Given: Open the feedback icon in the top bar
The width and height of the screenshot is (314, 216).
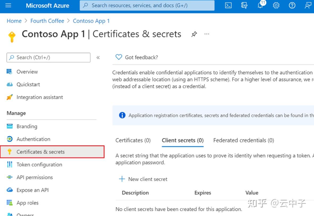Looking at the screenshot, I should (x=307, y=5).
